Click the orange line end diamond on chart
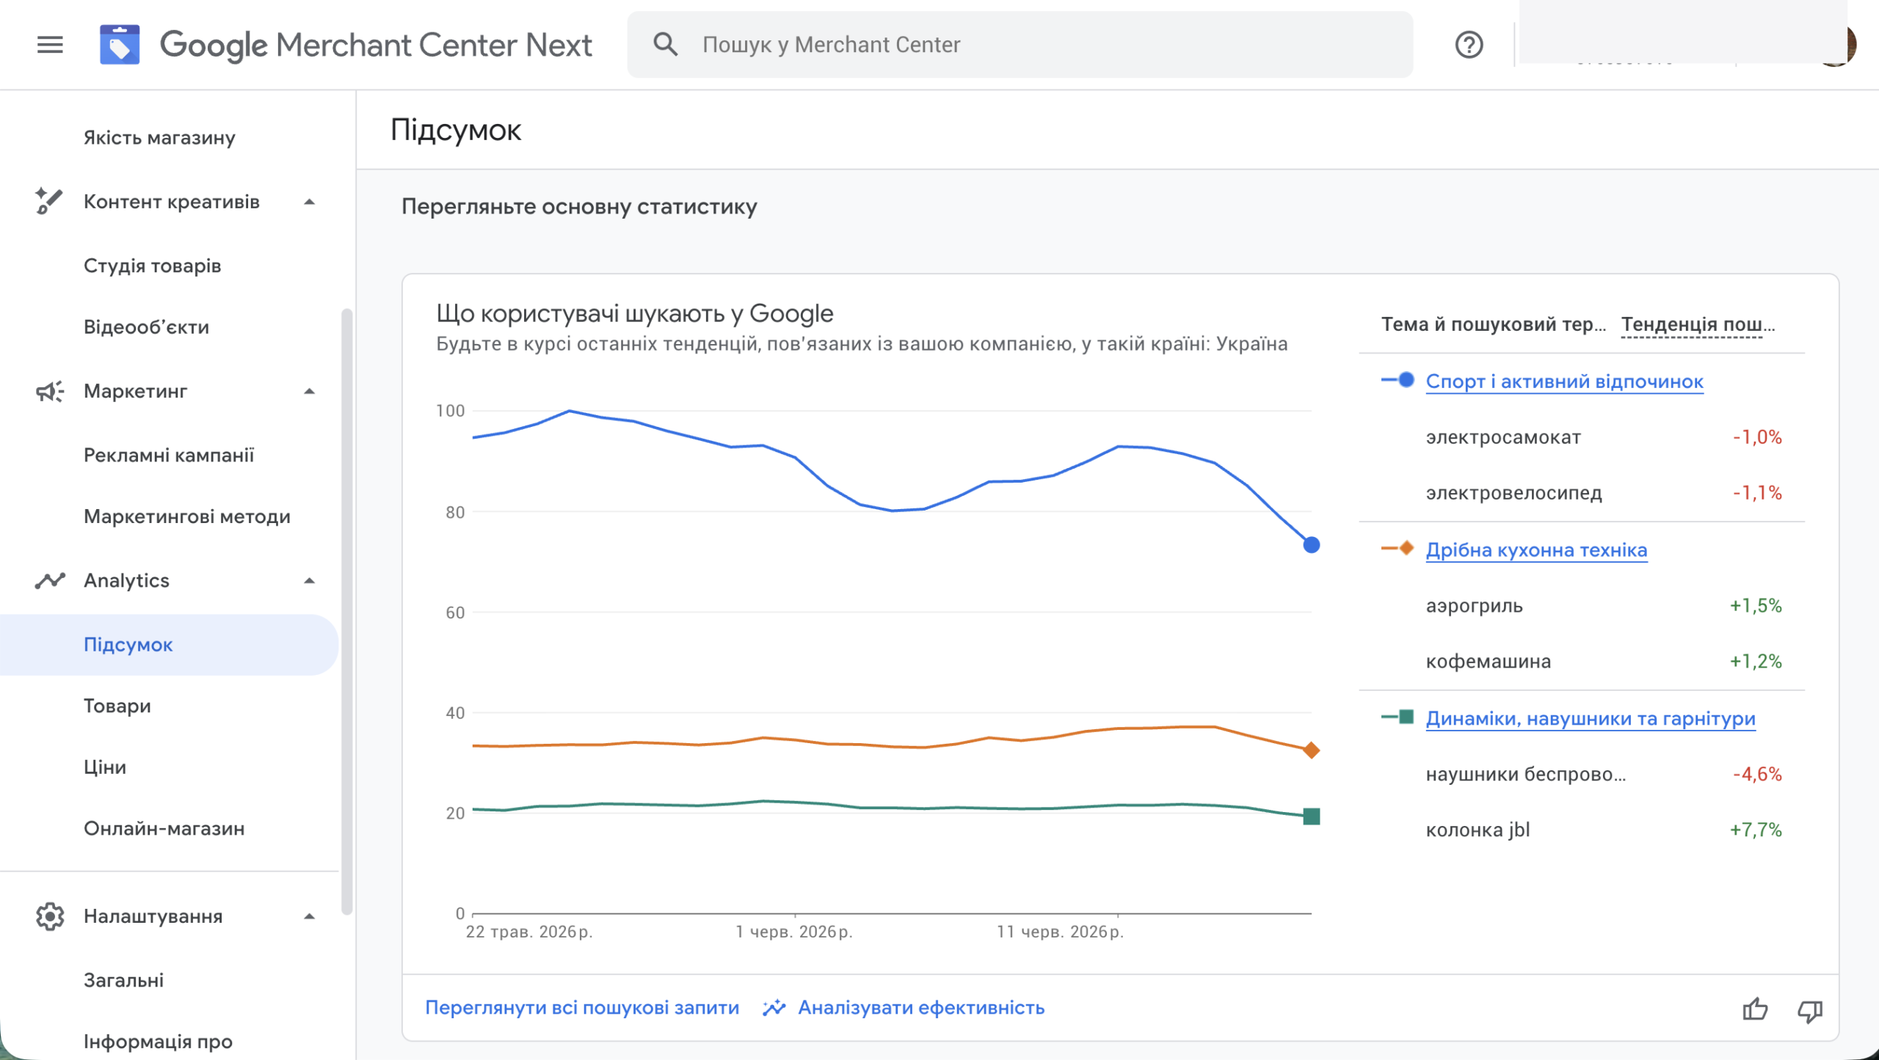Image resolution: width=1879 pixels, height=1060 pixels. 1311,750
